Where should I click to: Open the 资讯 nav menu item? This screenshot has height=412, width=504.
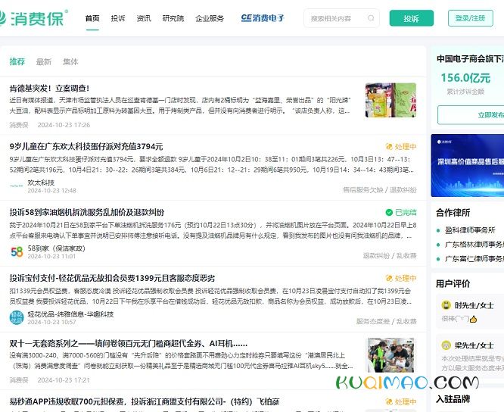(x=144, y=18)
